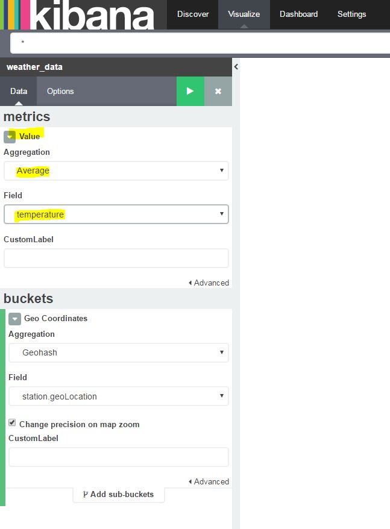Switch to the Options tab

[60, 91]
